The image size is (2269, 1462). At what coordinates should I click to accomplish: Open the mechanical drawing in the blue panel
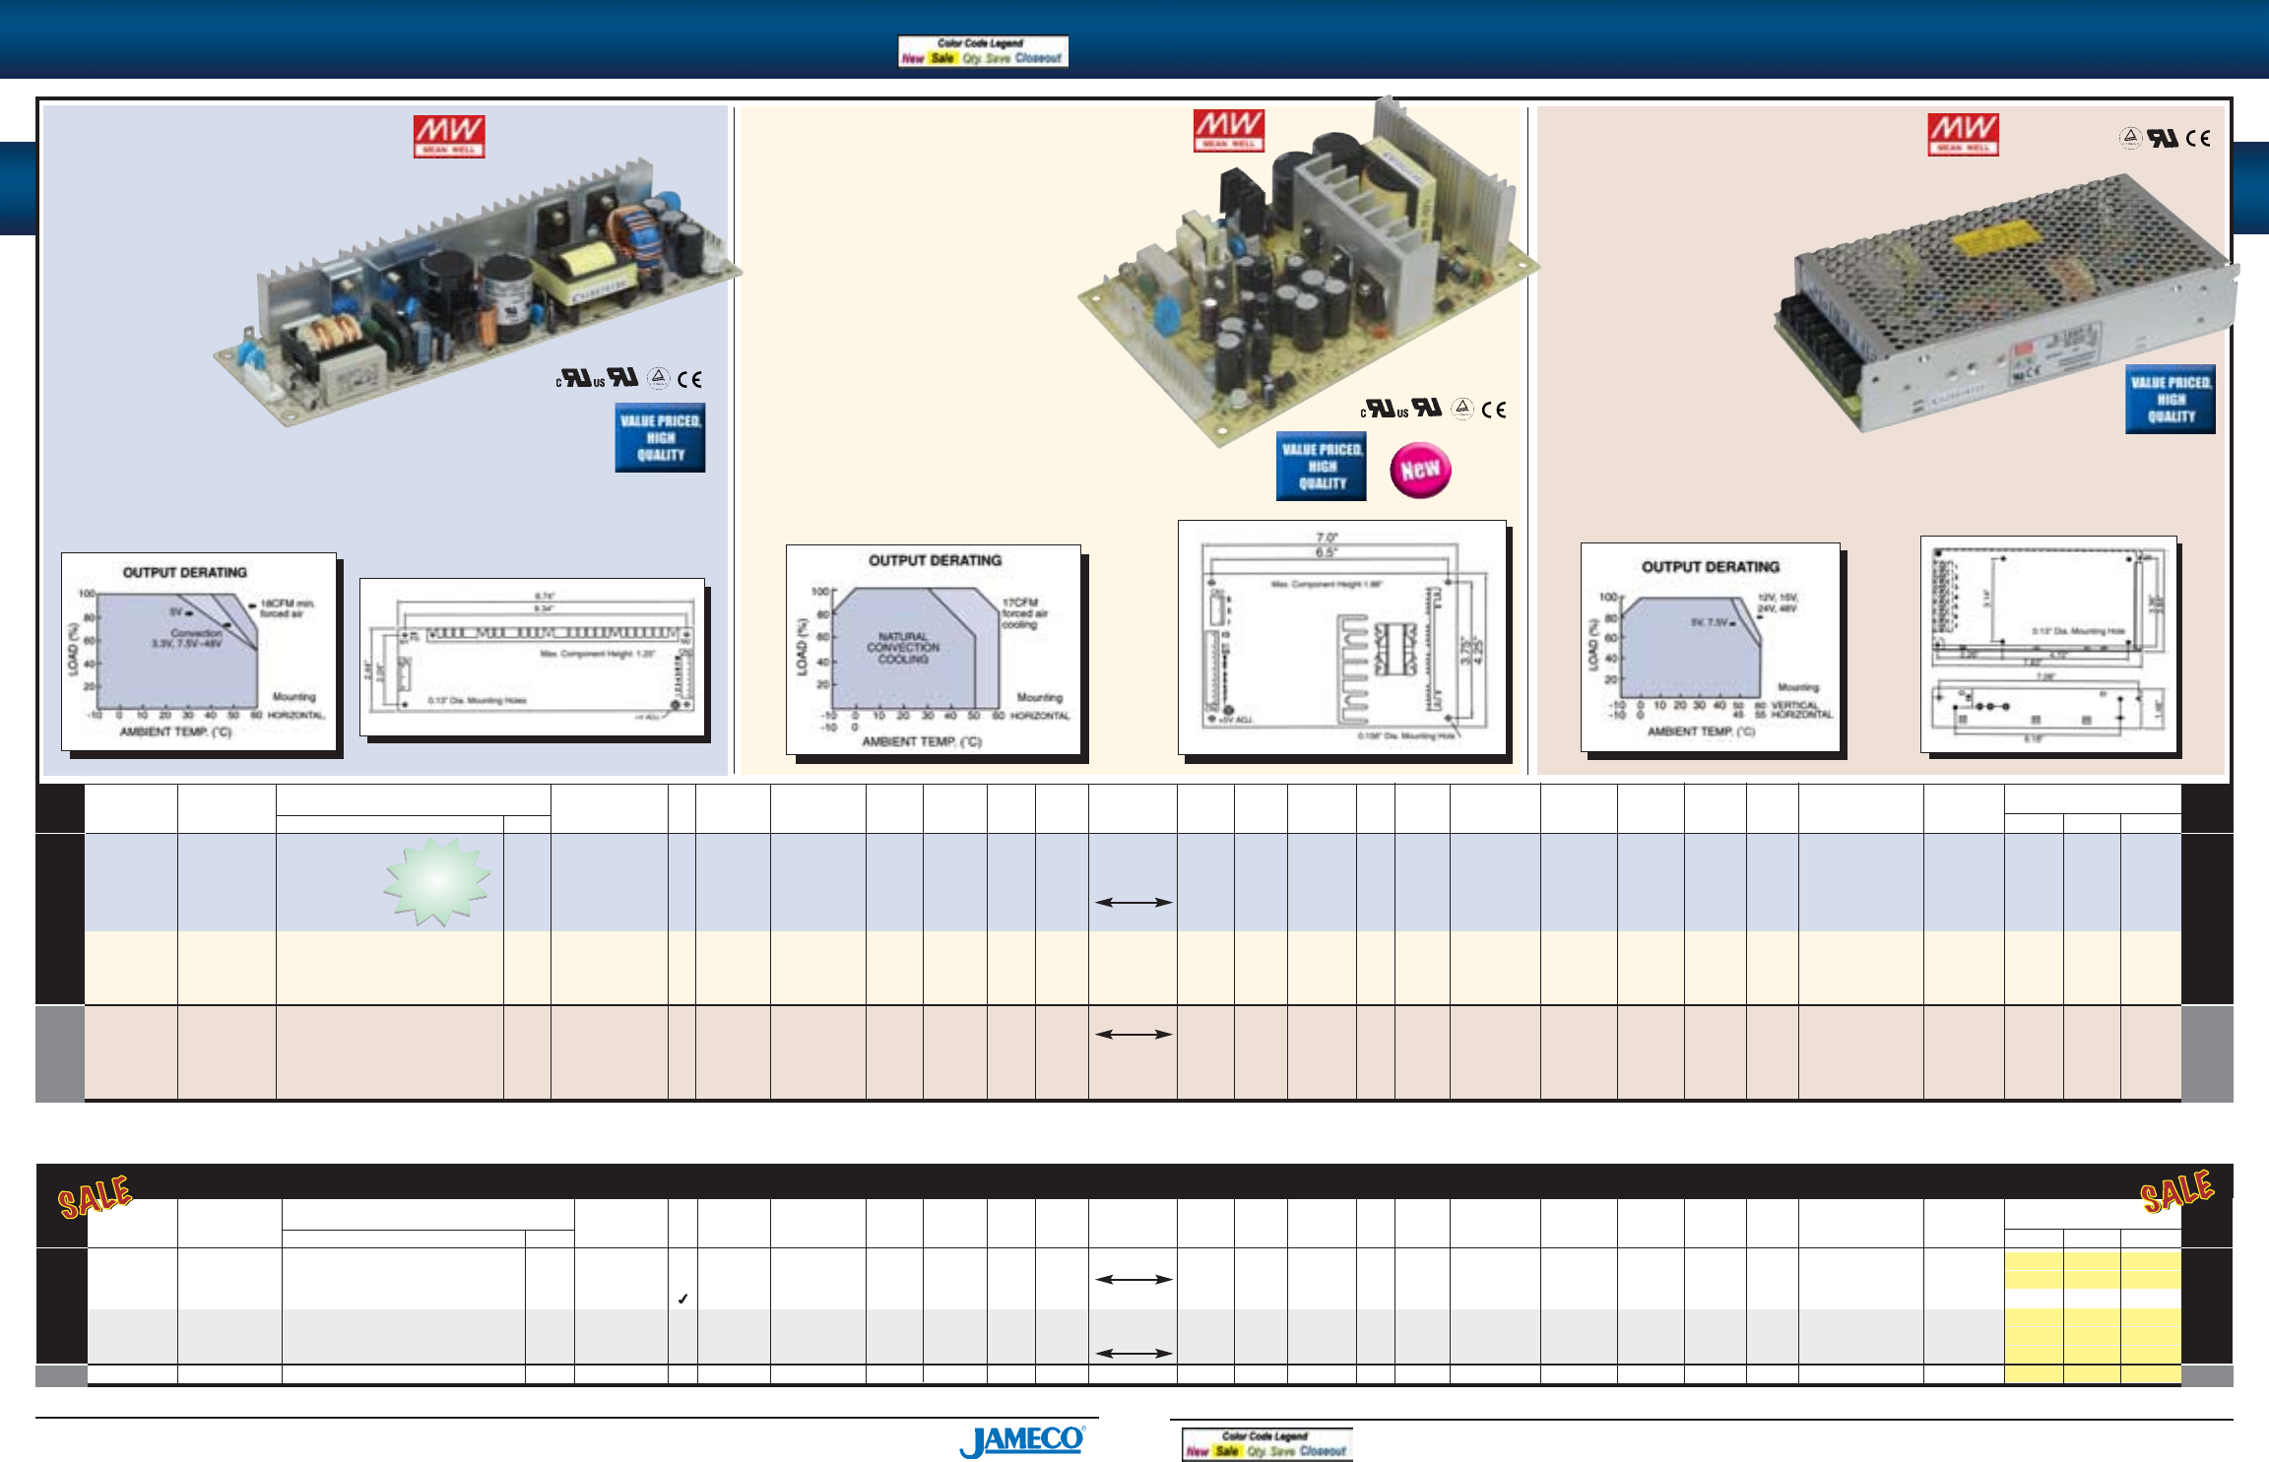533,658
